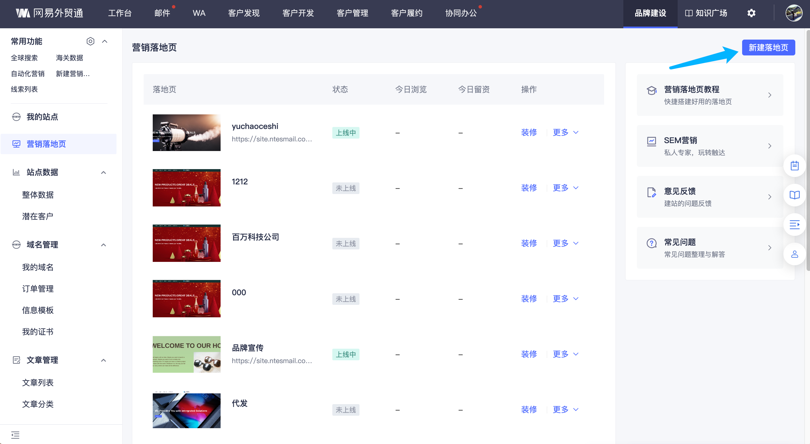Screen dimensions: 810x444
Task: Click the hexagon settings icon beside 常用功能
Action: coord(90,41)
